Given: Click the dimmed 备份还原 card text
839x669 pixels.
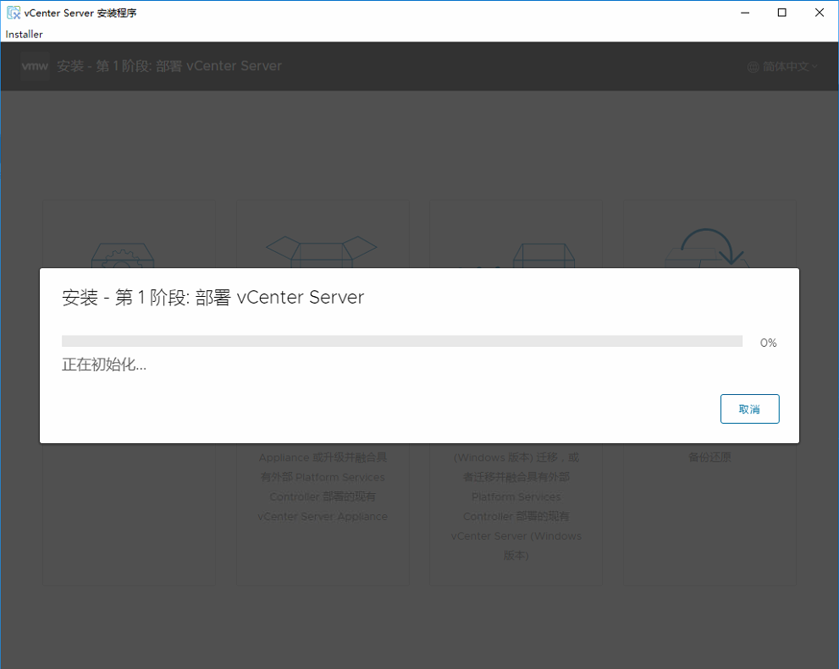Looking at the screenshot, I should point(709,458).
